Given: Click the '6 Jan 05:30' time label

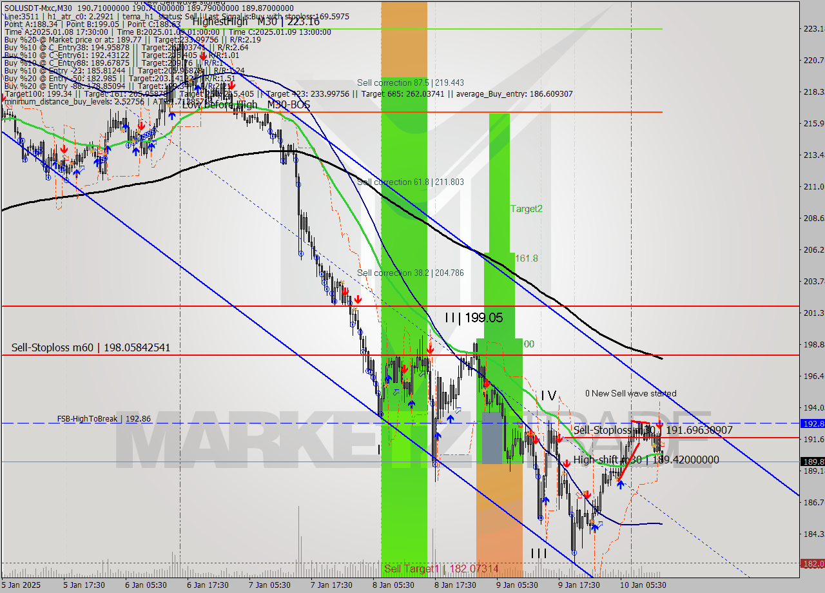Looking at the screenshot, I should [146, 585].
